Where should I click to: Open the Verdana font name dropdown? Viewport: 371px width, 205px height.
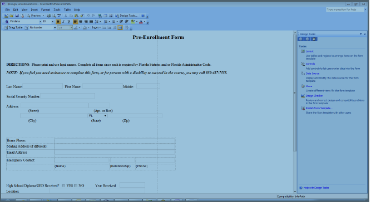click(40, 22)
